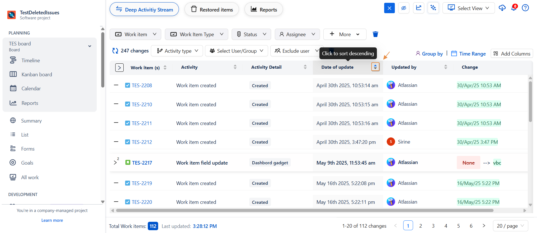Expand the TES-2217 grouped row
537x233 pixels.
[x=115, y=163]
